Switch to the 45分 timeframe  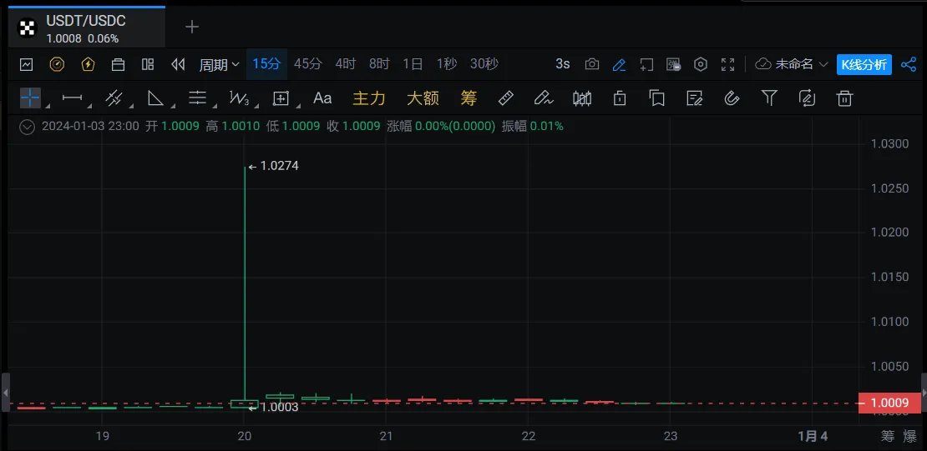point(308,64)
